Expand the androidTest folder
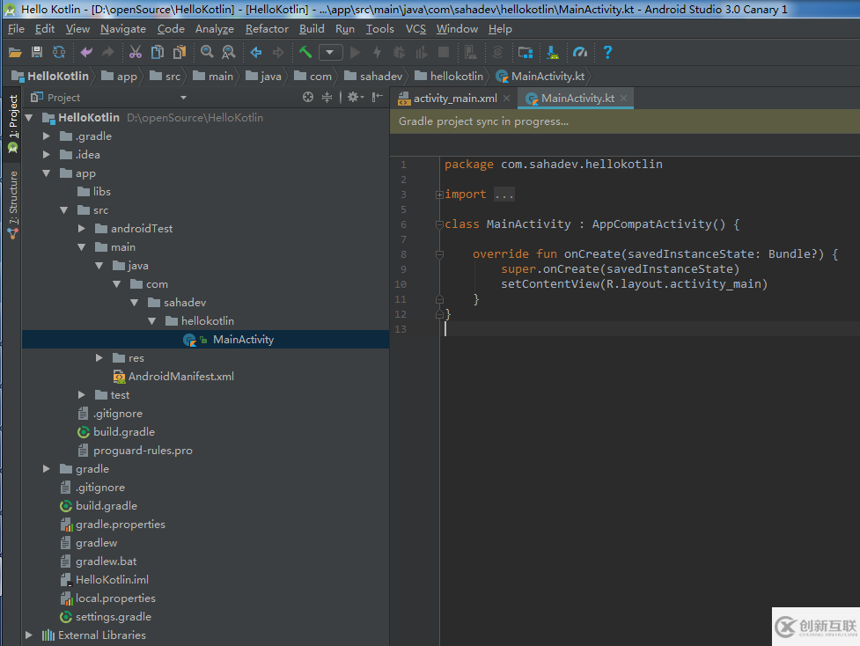This screenshot has width=860, height=646. 80,228
